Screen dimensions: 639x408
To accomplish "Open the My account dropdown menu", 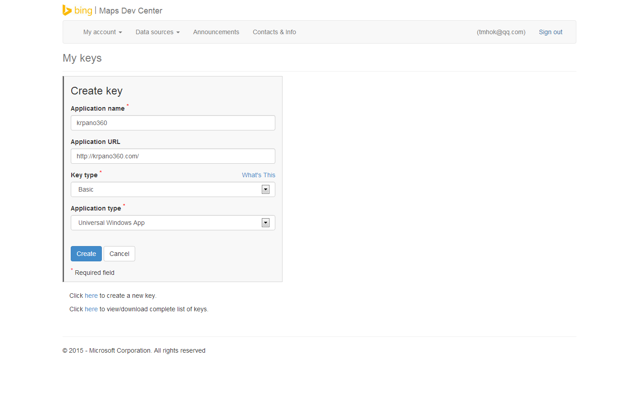I will coord(102,32).
